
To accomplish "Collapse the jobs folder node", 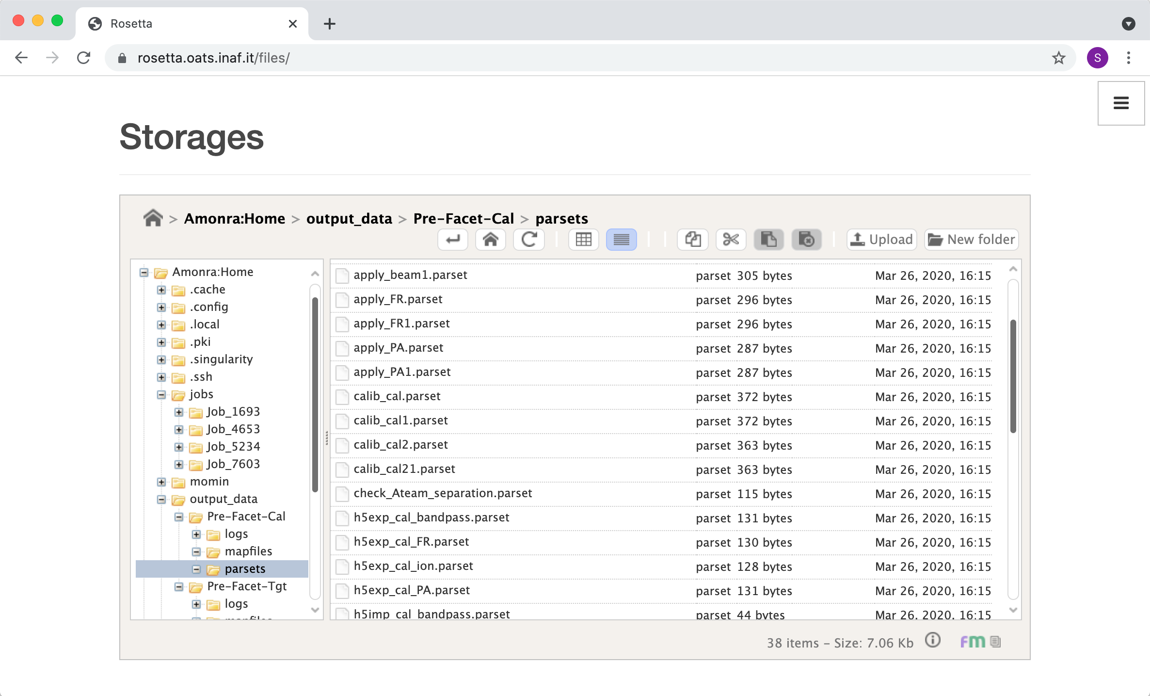I will (161, 395).
